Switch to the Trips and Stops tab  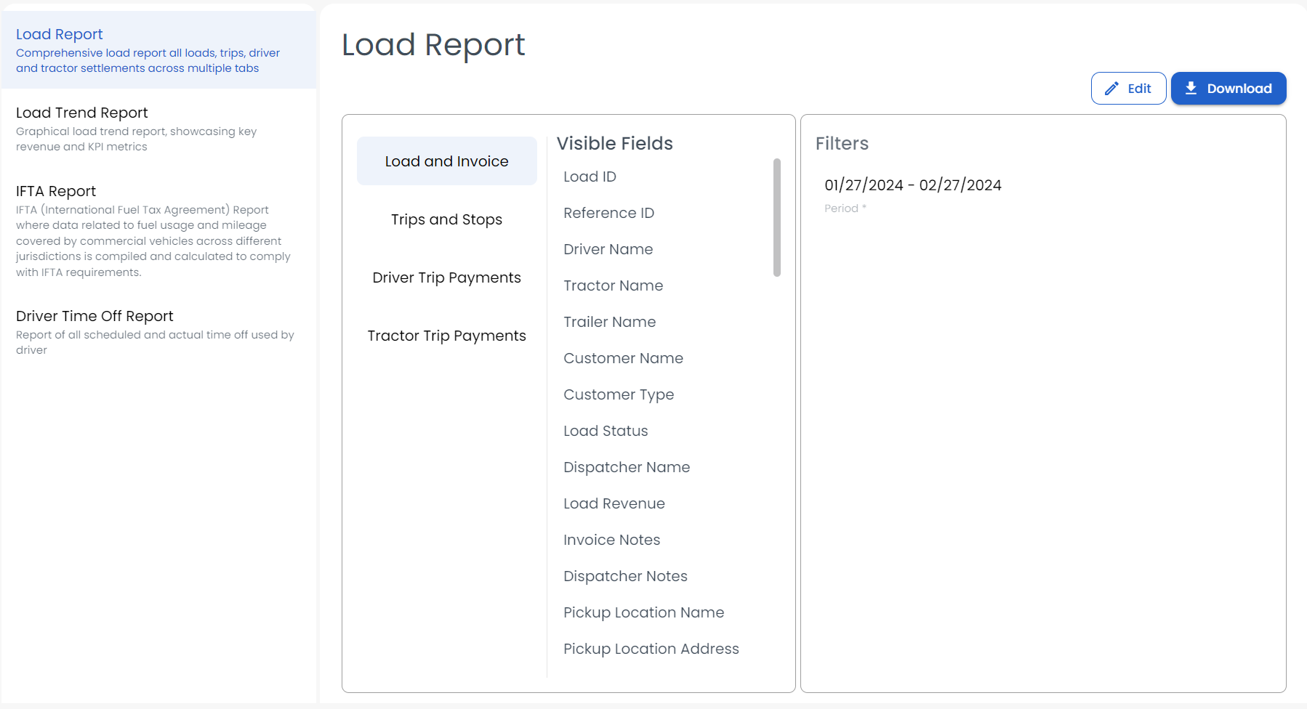pyautogui.click(x=446, y=219)
